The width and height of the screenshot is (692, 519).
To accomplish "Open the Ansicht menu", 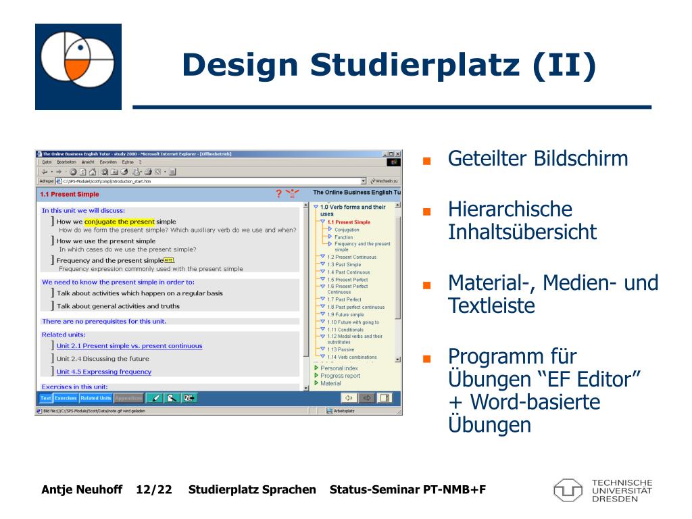I will tap(88, 162).
